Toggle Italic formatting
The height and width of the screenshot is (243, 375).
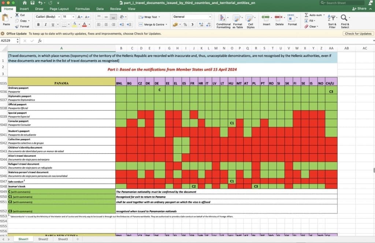tap(45, 24)
